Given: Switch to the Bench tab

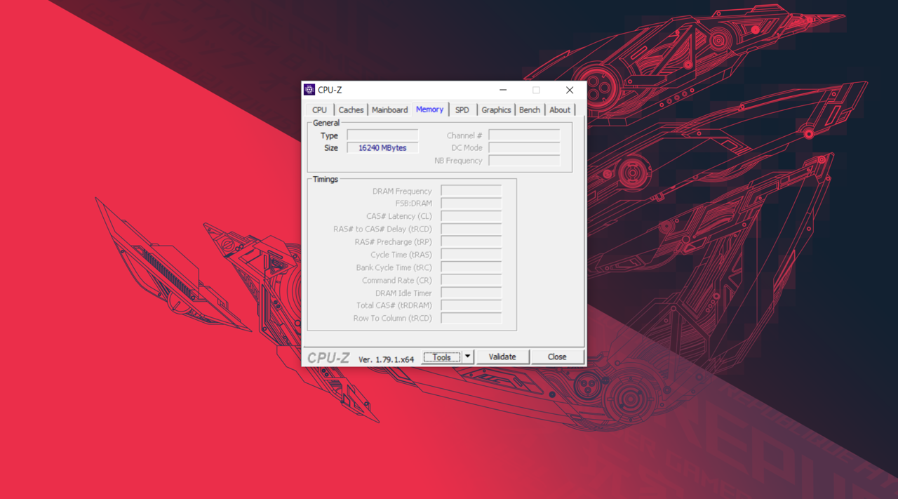Looking at the screenshot, I should click(x=530, y=110).
